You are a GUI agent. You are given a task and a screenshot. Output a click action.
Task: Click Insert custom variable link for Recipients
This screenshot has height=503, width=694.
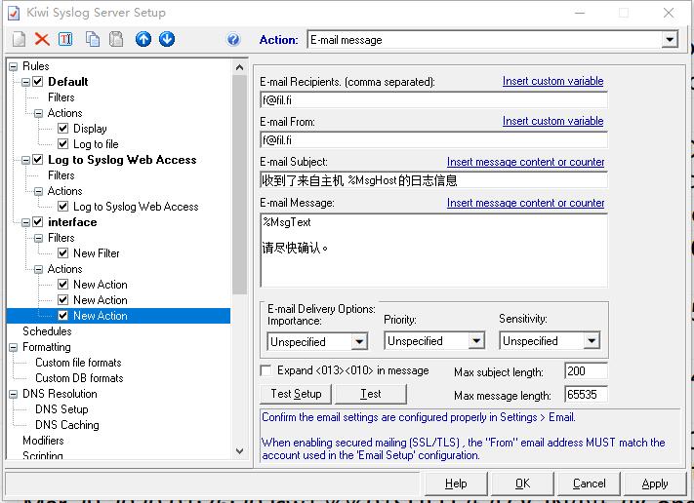click(x=552, y=81)
